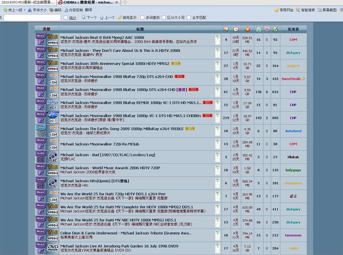343x255 pixels.
Task: Open 编码 encoding menu
Action: (x=55, y=10)
